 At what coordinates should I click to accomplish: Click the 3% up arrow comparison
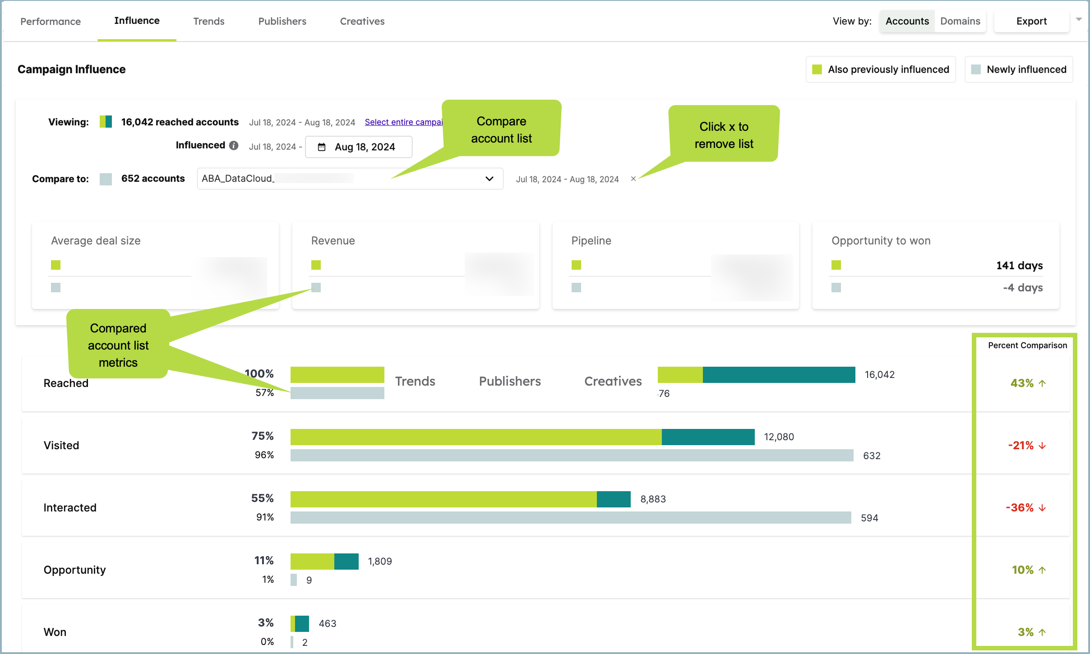coord(1032,632)
